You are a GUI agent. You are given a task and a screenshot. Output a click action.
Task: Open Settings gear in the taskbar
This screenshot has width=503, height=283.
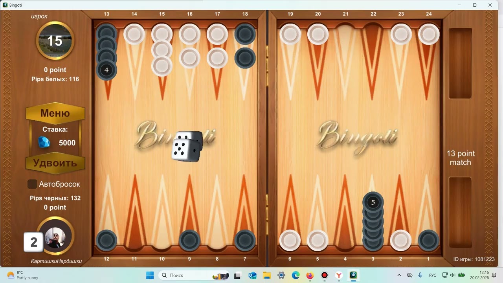[x=281, y=275]
